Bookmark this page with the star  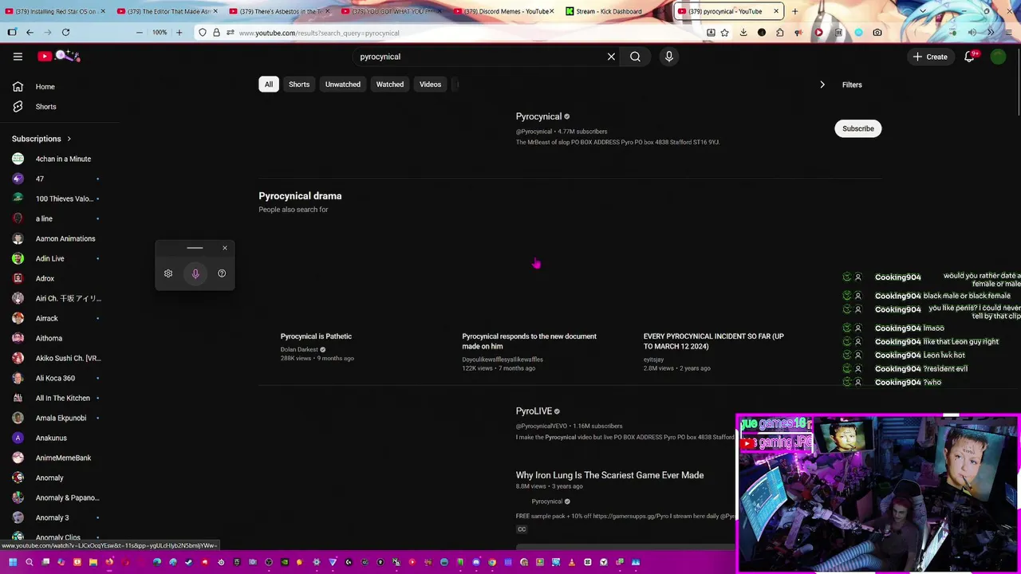click(724, 33)
